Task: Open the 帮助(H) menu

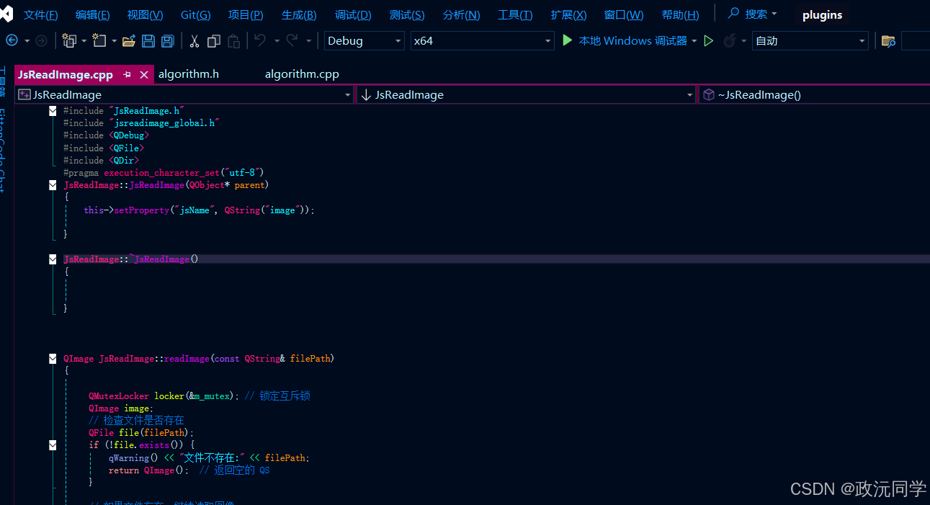Action: (x=680, y=15)
